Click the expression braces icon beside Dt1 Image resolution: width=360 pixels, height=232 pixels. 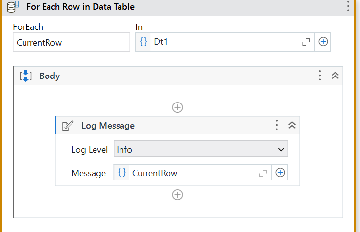click(x=143, y=42)
